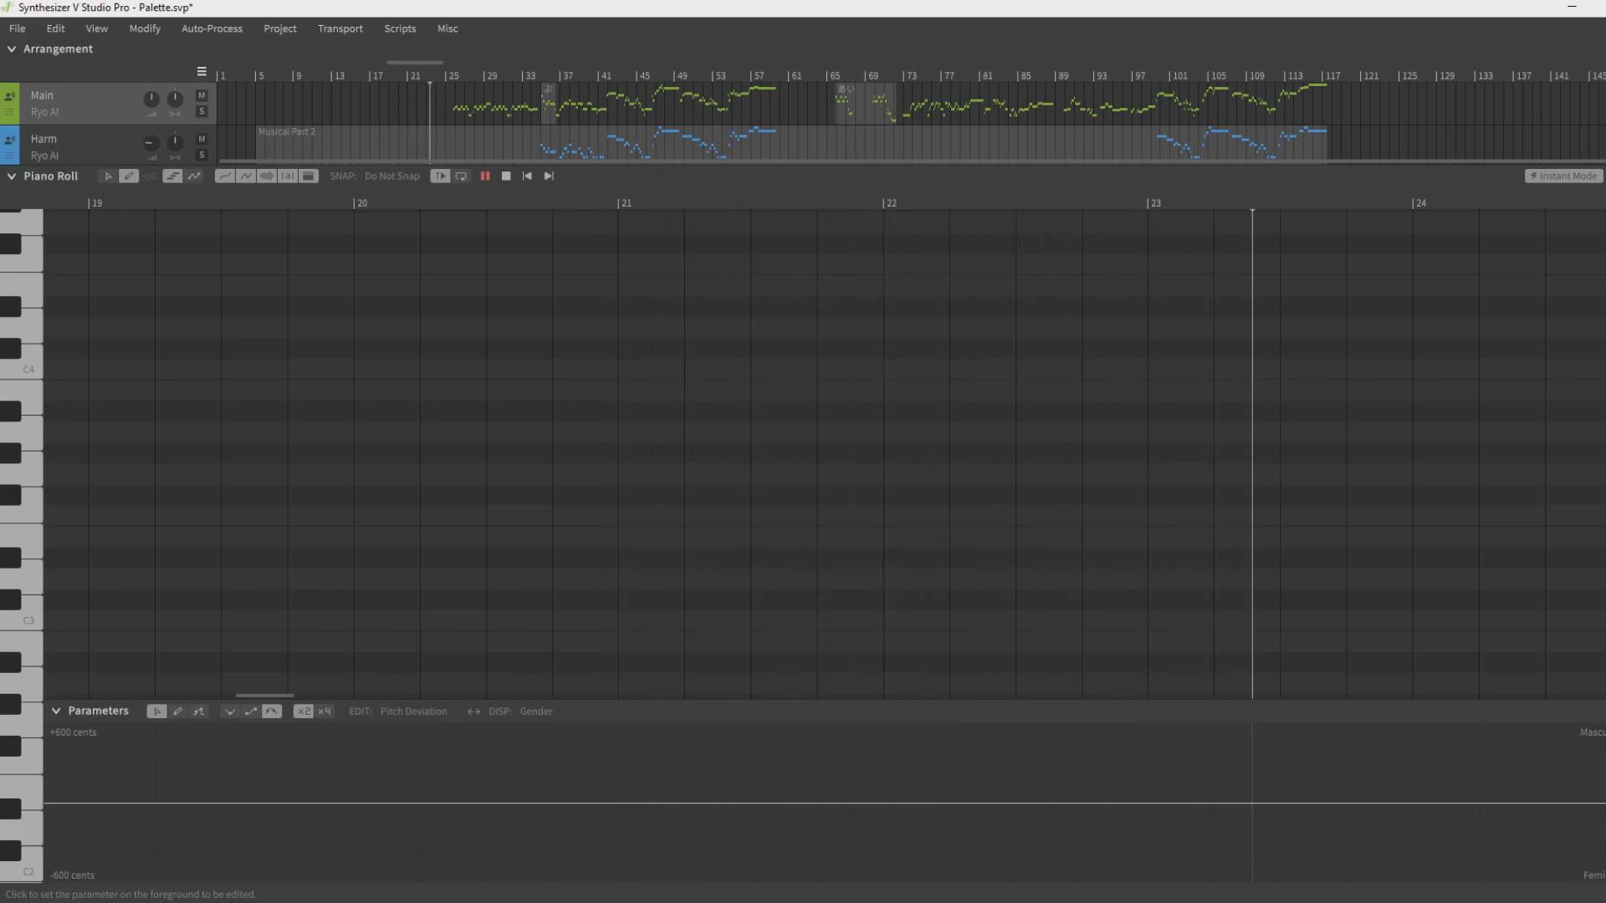Click the Instant Mode button
Image resolution: width=1606 pixels, height=903 pixels.
click(1563, 176)
